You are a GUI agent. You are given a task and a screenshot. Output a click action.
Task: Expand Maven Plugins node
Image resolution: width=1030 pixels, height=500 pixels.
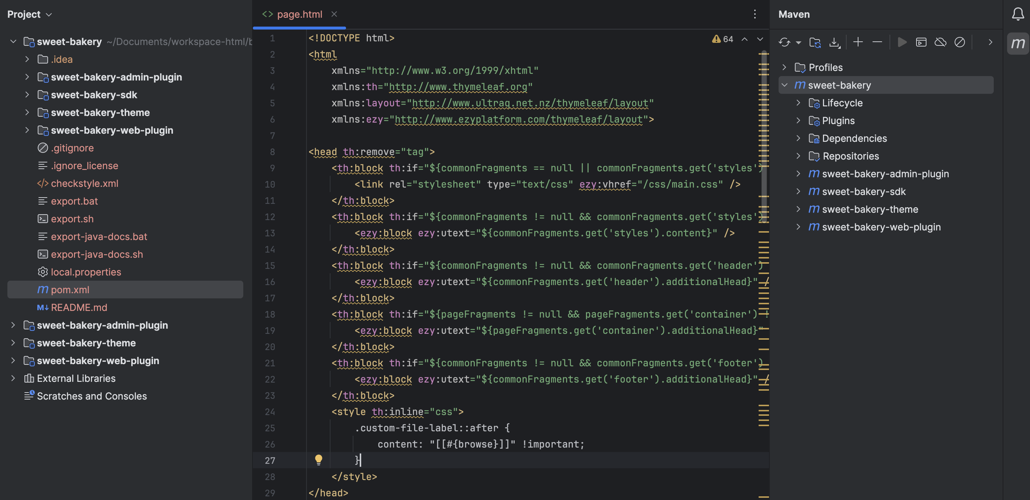click(798, 120)
